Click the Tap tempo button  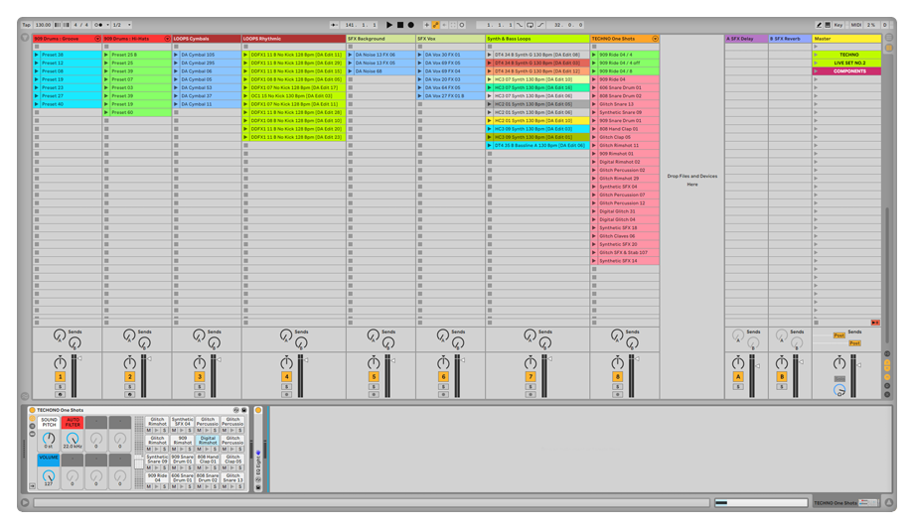[26, 25]
